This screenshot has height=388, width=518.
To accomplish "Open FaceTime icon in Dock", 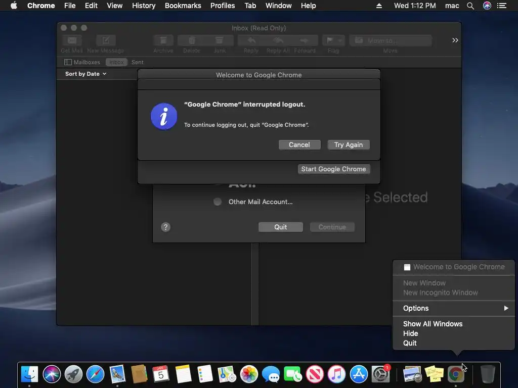I will [x=293, y=374].
